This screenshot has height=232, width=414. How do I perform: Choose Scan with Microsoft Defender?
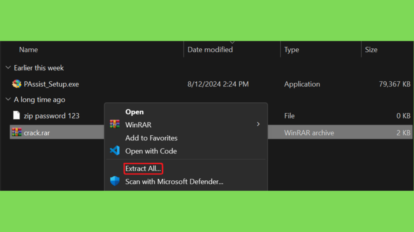coord(174,182)
